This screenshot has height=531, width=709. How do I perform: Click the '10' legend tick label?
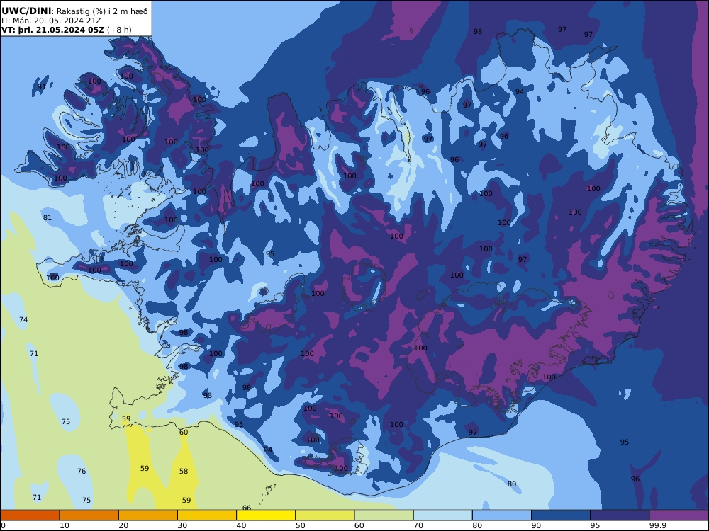pyautogui.click(x=65, y=525)
